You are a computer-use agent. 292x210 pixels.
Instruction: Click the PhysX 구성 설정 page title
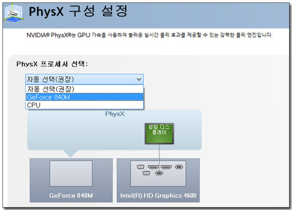pos(82,11)
